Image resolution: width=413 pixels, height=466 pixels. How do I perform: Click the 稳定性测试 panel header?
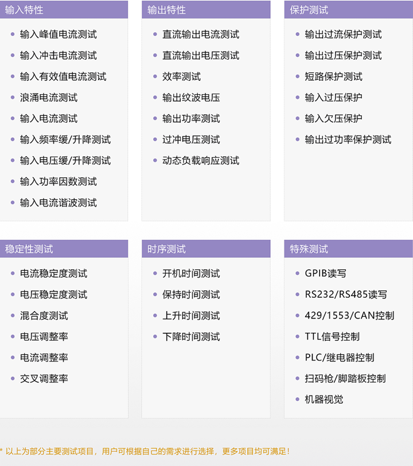click(29, 249)
